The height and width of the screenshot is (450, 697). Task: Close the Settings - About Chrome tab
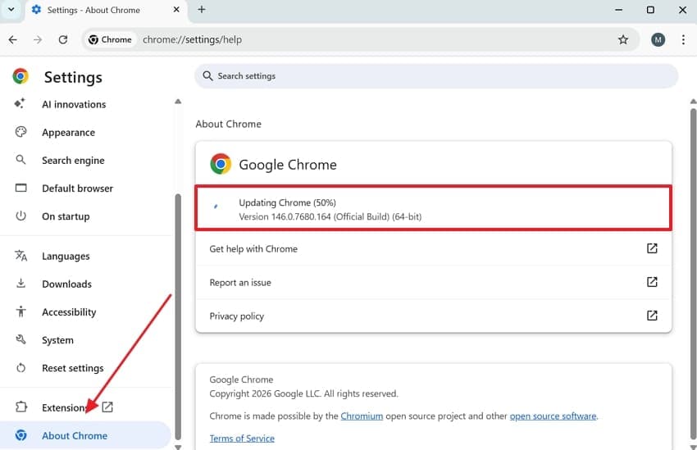176,9
